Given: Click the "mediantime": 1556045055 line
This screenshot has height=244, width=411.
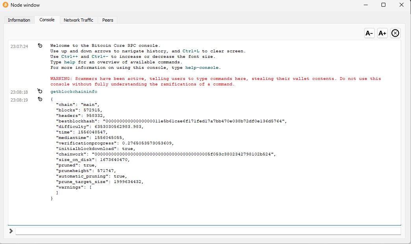Looking at the screenshot, I should click(x=90, y=138).
